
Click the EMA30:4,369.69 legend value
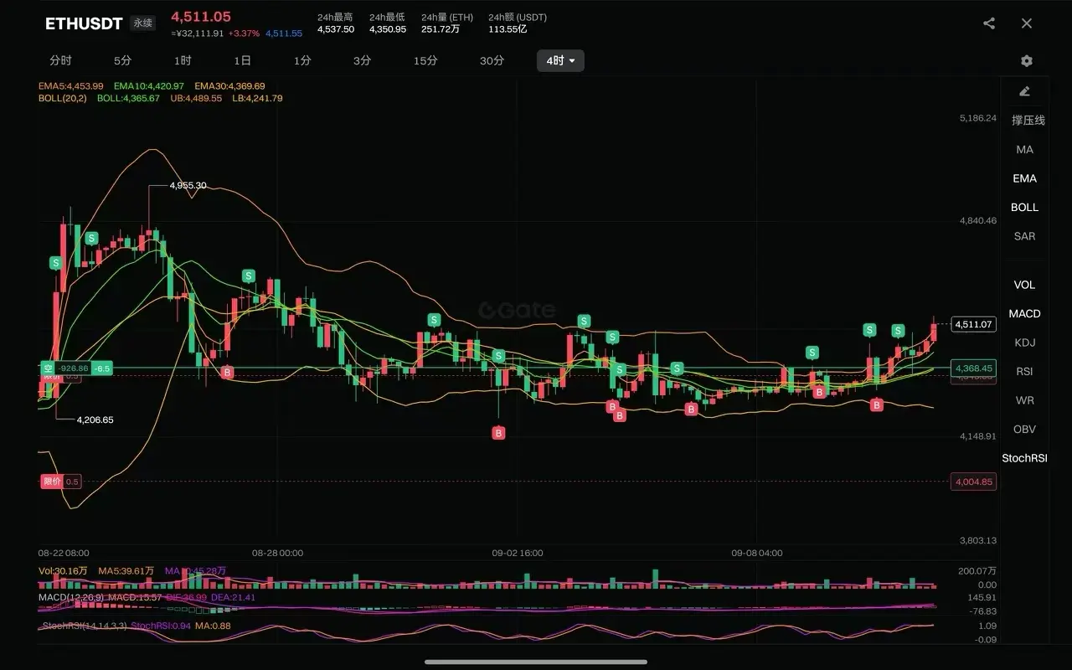coord(229,86)
